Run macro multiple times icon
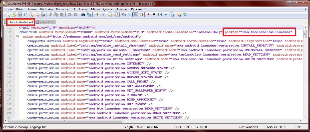 pos(166,15)
